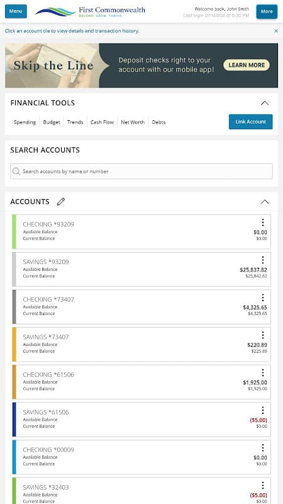Click the magnifying glass search icon
Image resolution: width=283 pixels, height=504 pixels.
(x=16, y=171)
